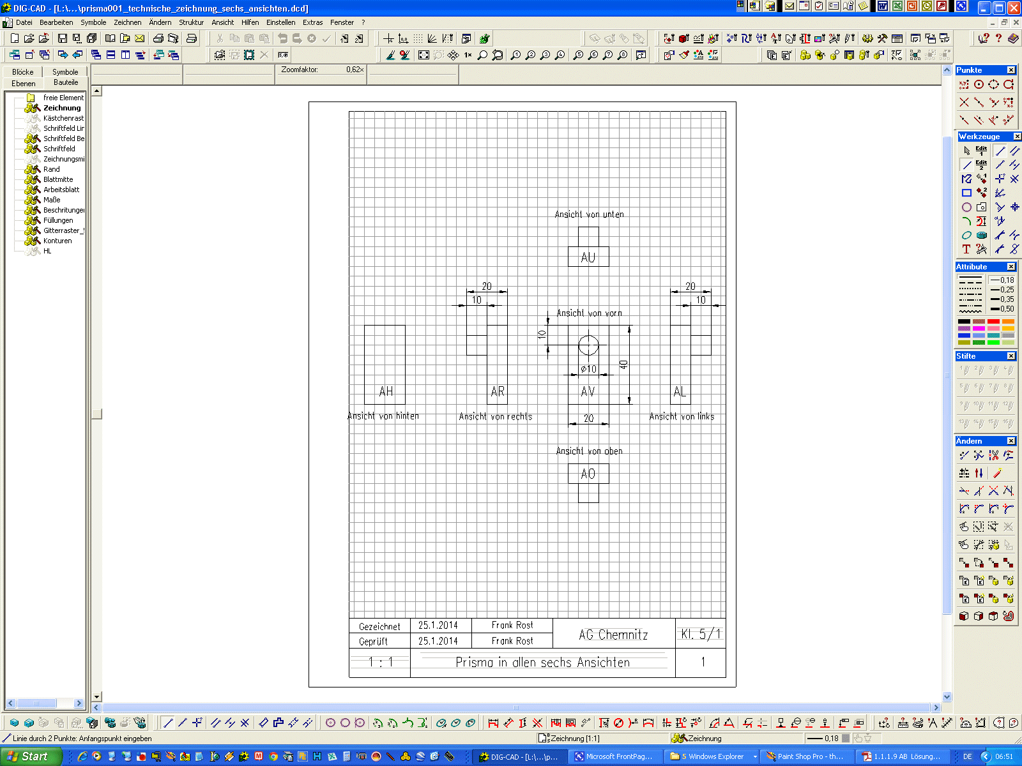1022x766 pixels.
Task: Select the circle drawing tool in Werkzeuge
Action: coord(966,207)
